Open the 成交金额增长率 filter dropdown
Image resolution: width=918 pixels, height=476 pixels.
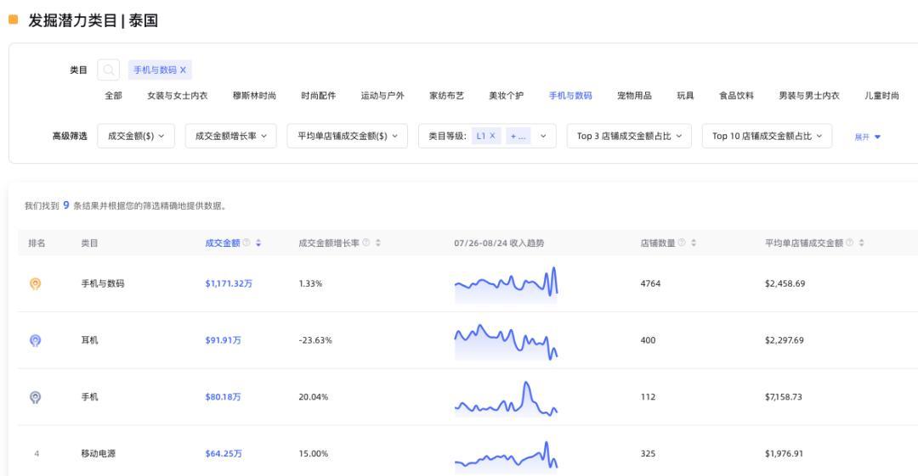(230, 136)
